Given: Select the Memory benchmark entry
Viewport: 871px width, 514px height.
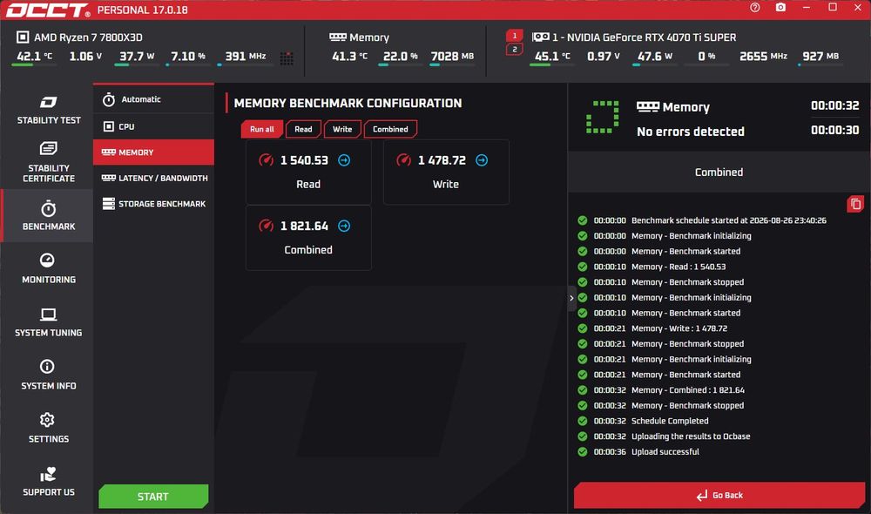Looking at the screenshot, I should (x=154, y=152).
